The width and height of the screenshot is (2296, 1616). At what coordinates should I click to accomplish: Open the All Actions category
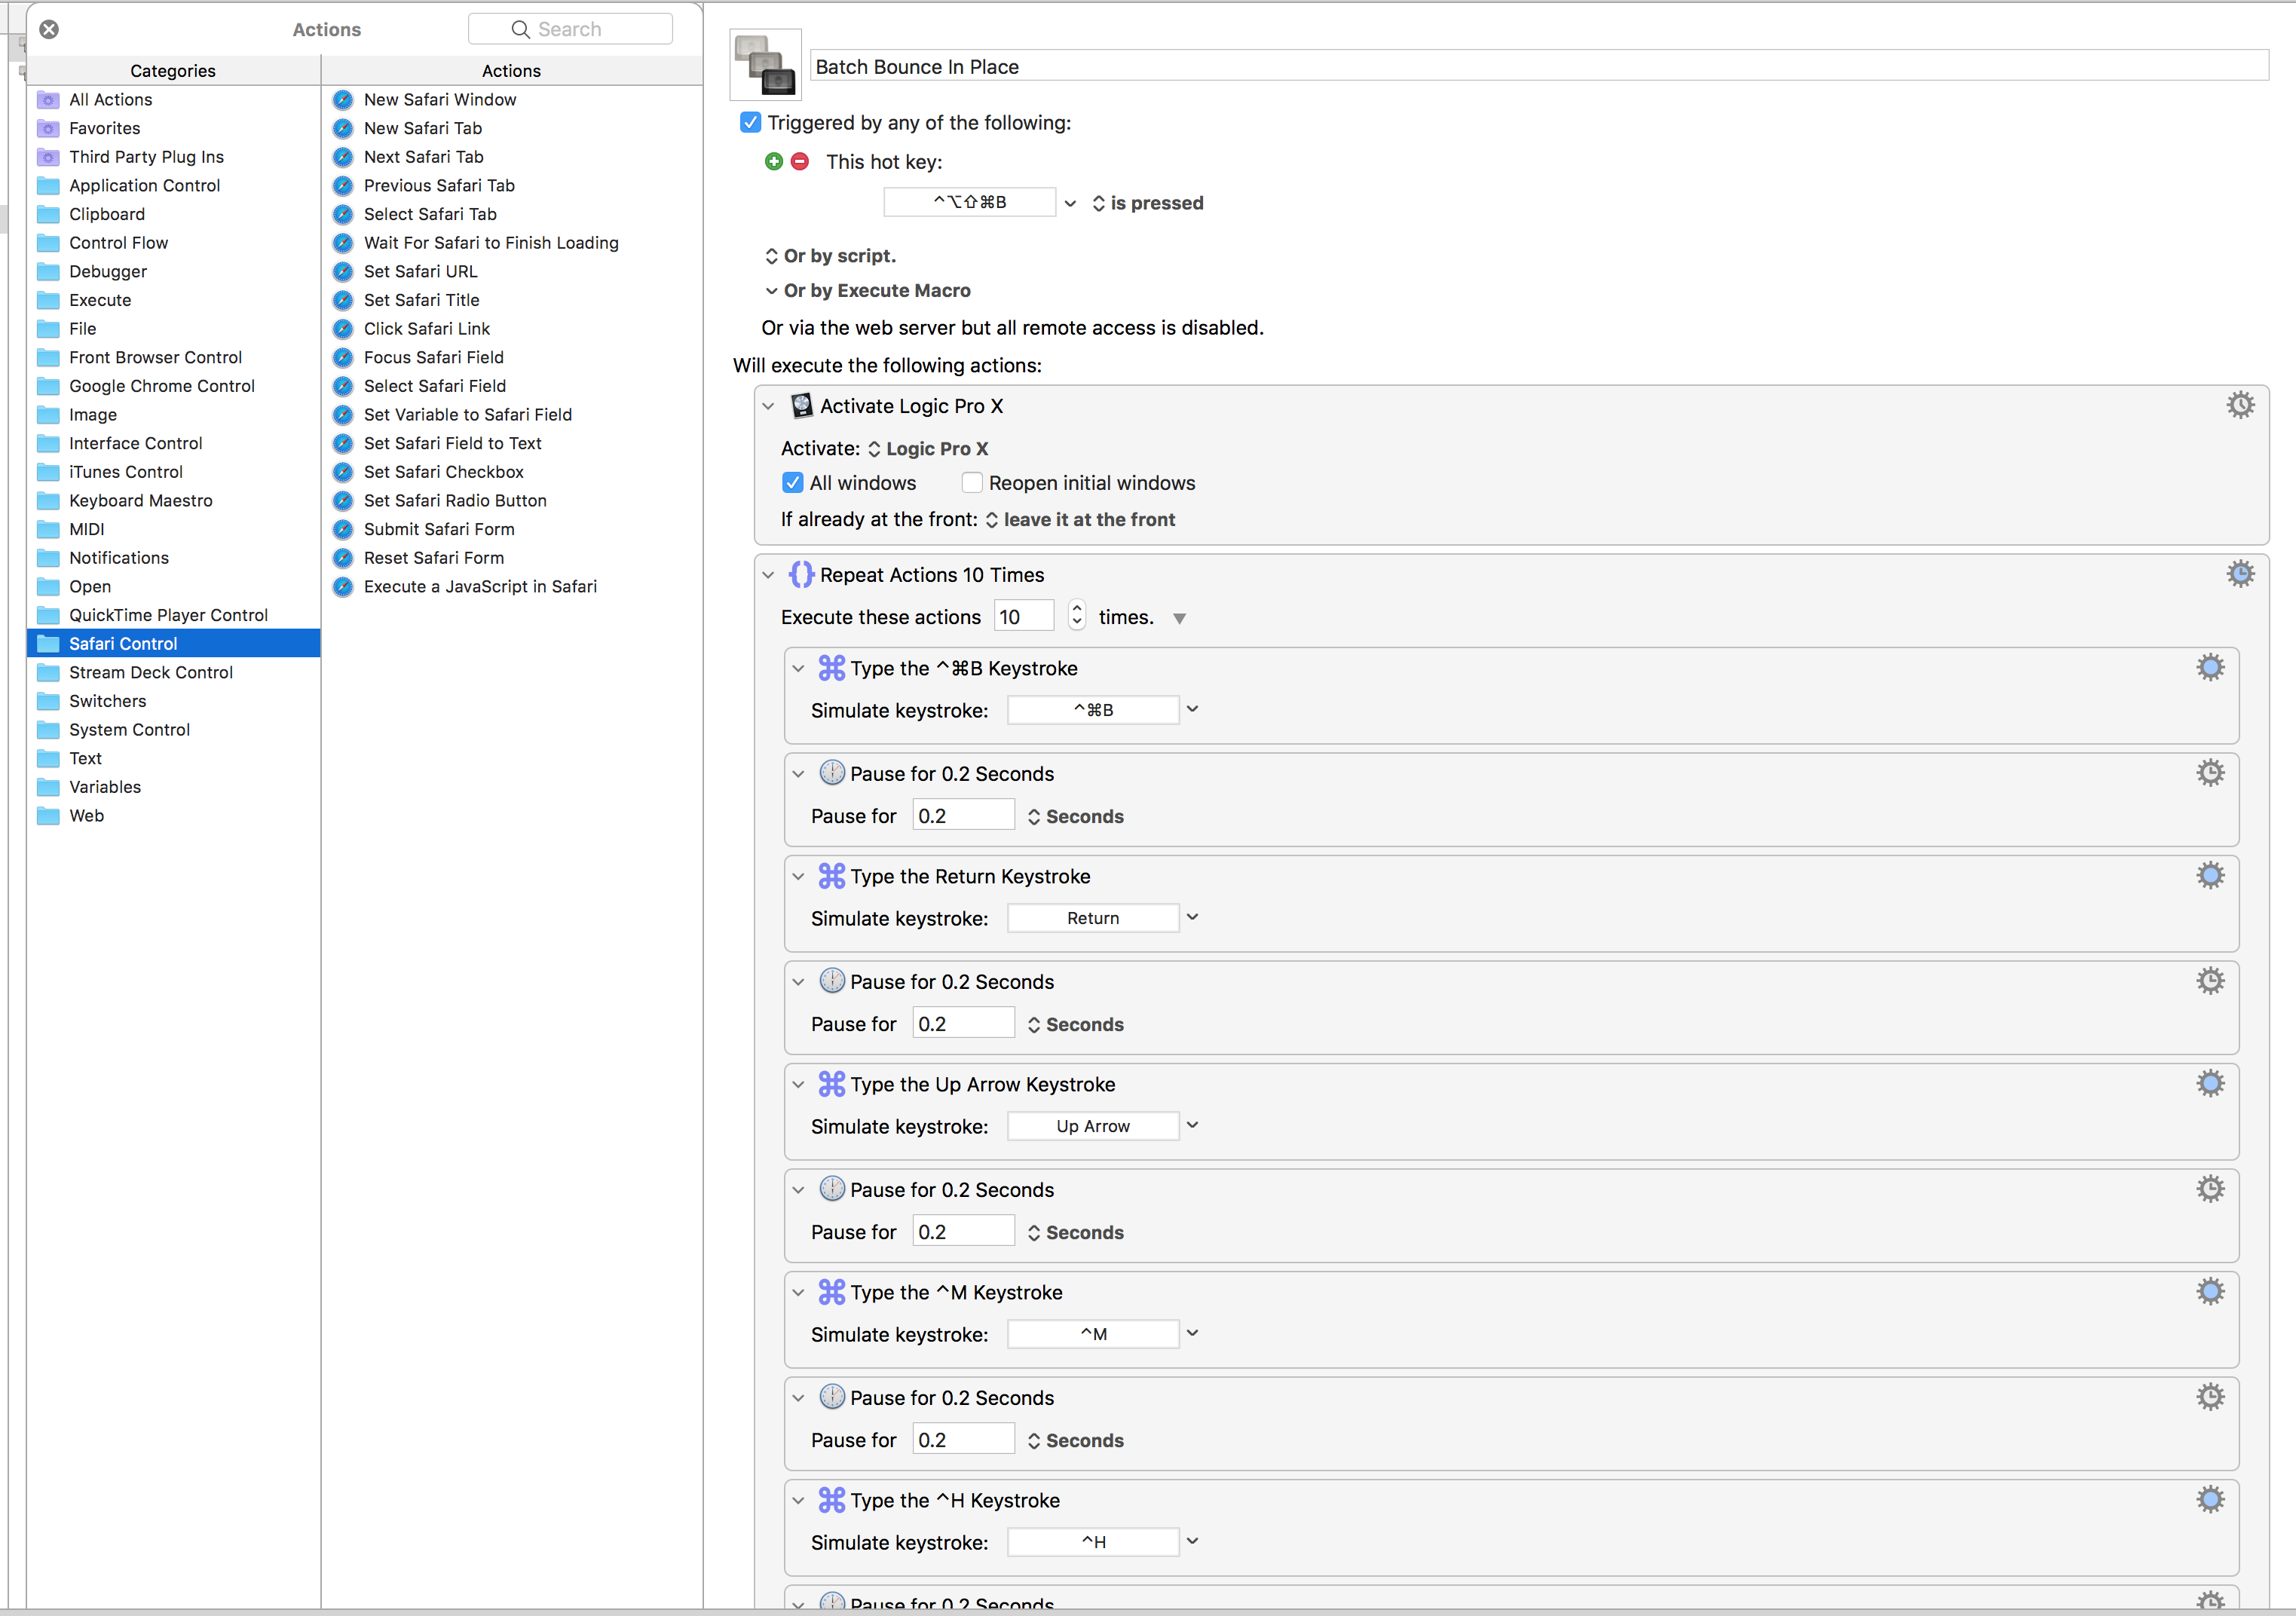pos(173,99)
